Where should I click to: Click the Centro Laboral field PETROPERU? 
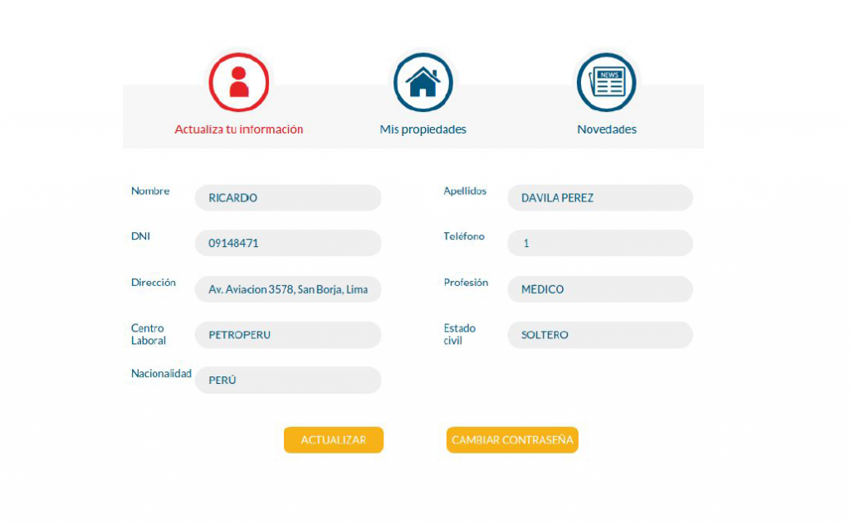pos(288,334)
